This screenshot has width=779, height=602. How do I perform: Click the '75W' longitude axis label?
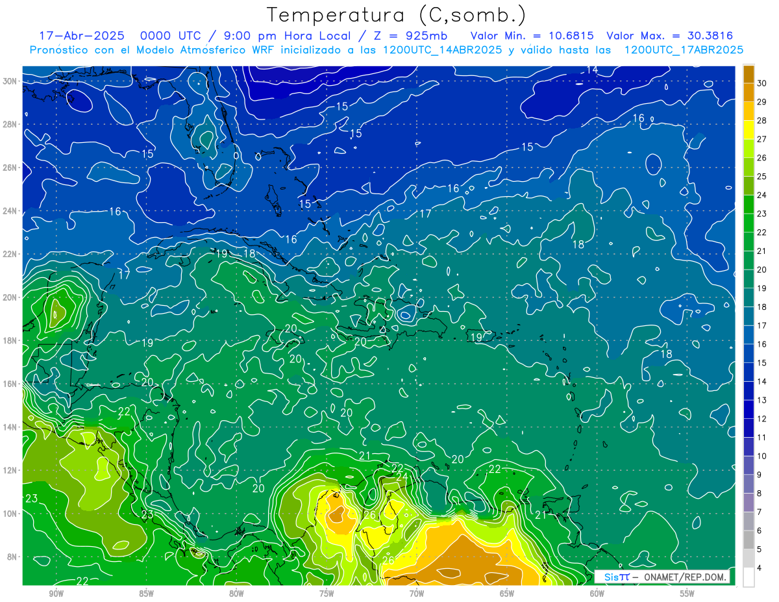327,594
